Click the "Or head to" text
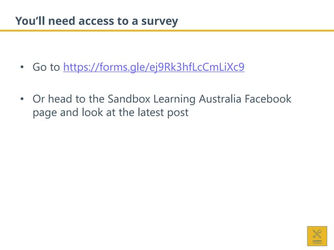The height and width of the screenshot is (250, 334). pos(54,98)
